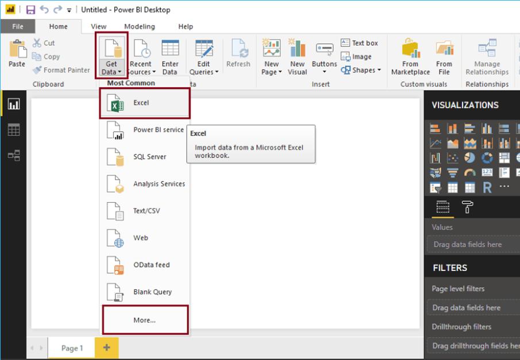Select Power BI service data source
The height and width of the screenshot is (360, 520).
pos(145,130)
